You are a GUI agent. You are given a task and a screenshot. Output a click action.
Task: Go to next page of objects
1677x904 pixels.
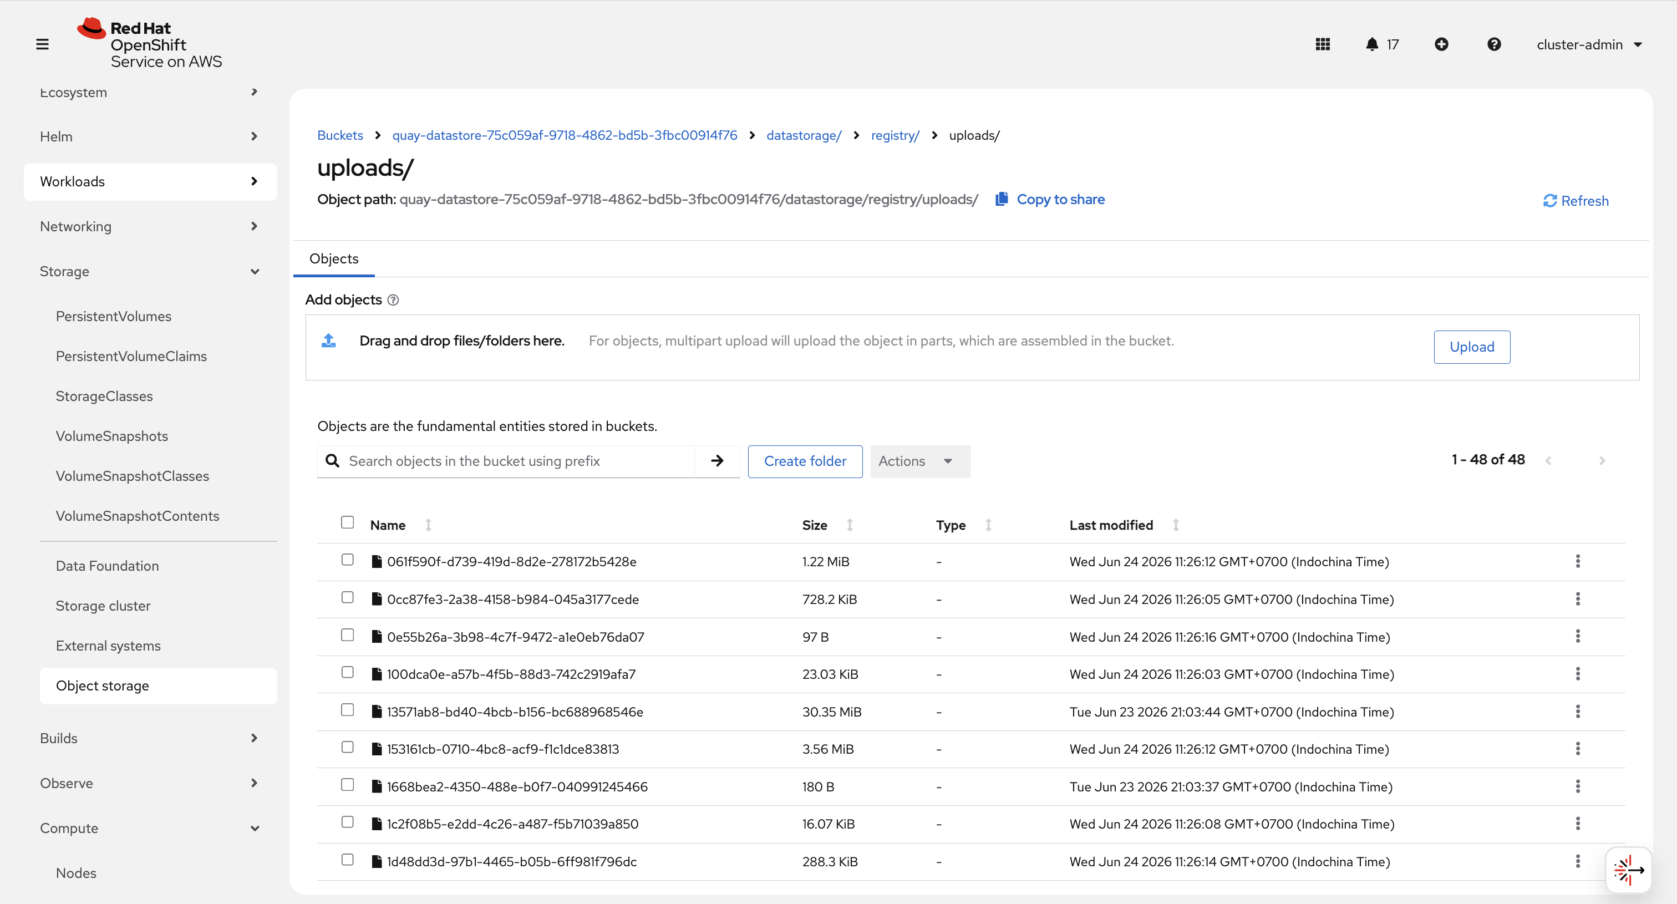point(1602,461)
